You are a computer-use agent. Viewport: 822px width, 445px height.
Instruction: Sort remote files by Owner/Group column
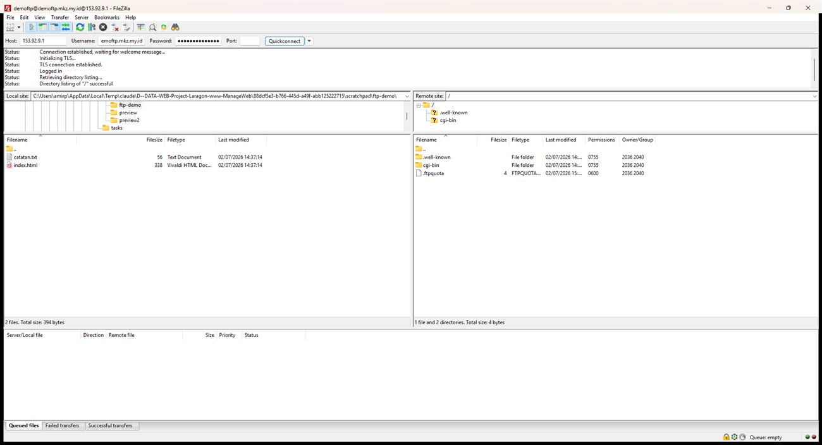pyautogui.click(x=638, y=140)
